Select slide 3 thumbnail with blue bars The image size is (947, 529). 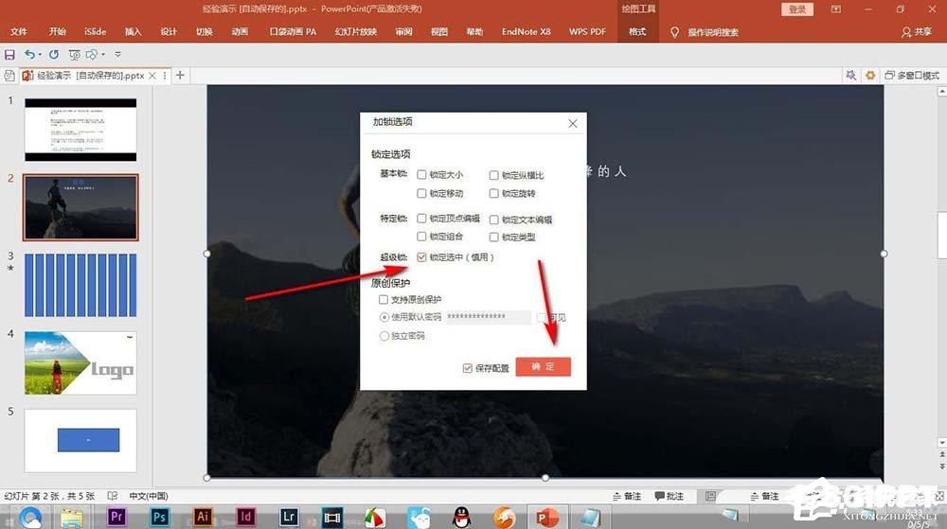80,285
